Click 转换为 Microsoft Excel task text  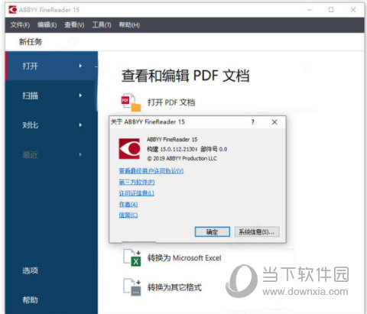[184, 258]
